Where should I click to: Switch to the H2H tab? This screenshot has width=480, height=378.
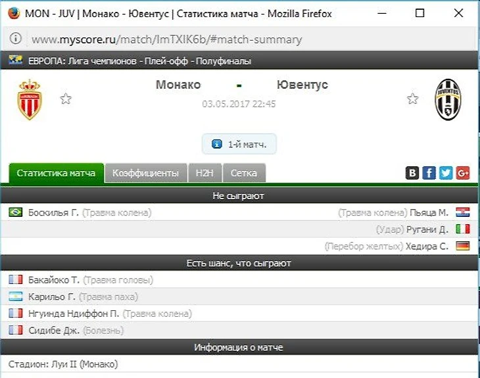click(204, 173)
